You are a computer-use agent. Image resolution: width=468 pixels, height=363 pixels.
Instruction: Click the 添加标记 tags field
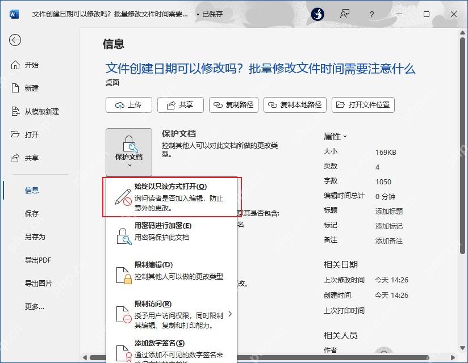coord(389,226)
